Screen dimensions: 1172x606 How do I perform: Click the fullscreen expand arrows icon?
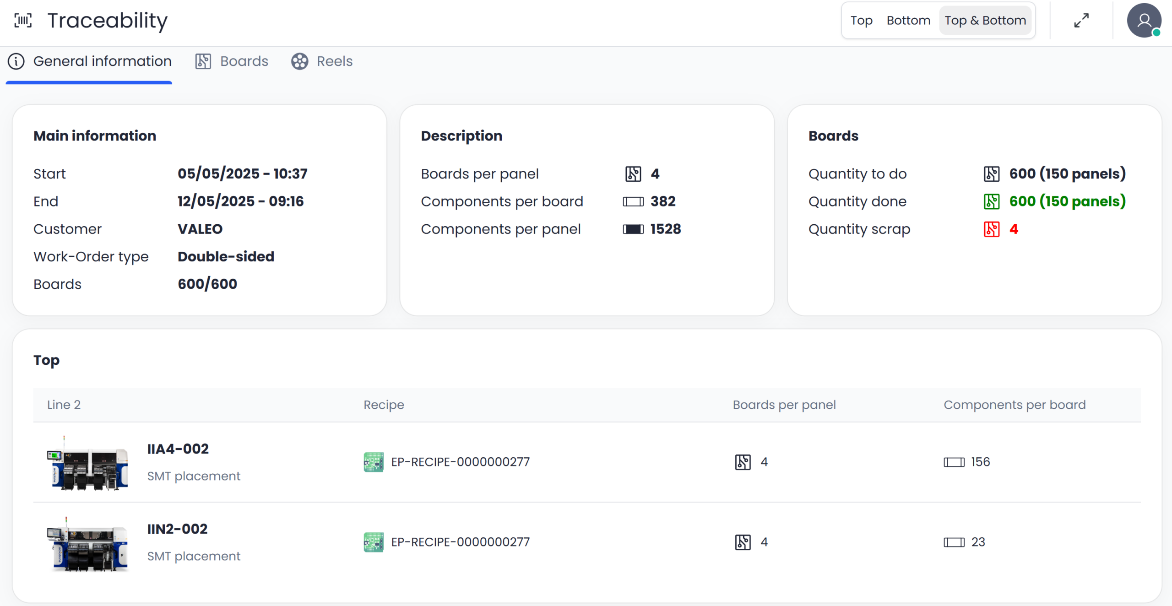[1081, 21]
